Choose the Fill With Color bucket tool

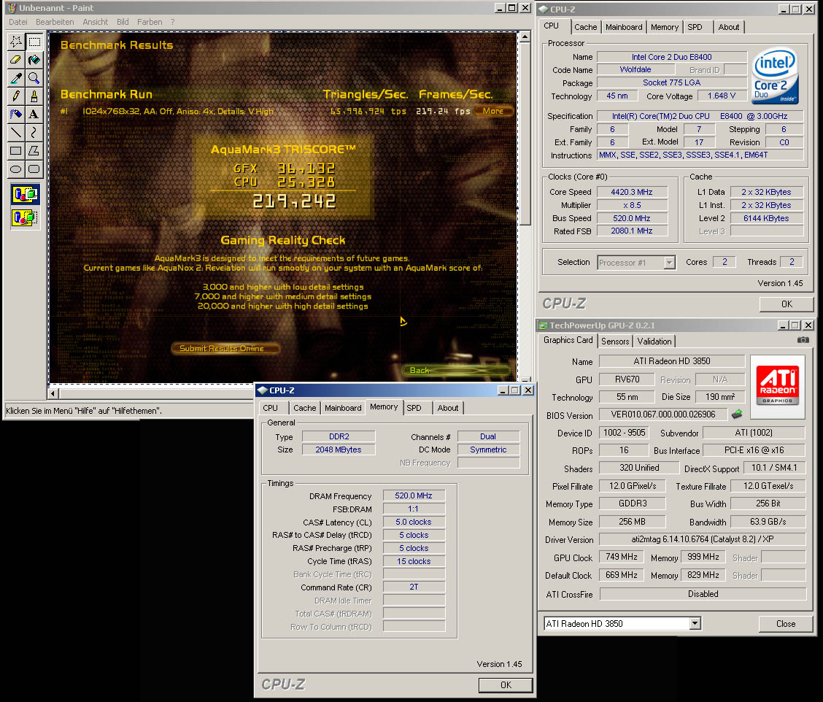click(x=34, y=60)
